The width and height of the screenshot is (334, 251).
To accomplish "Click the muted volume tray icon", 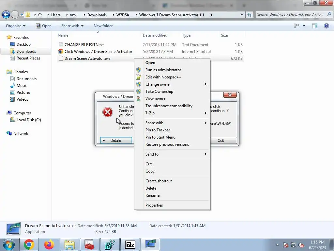I will pos(301,245).
